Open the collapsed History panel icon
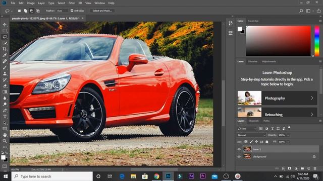 point(231,23)
